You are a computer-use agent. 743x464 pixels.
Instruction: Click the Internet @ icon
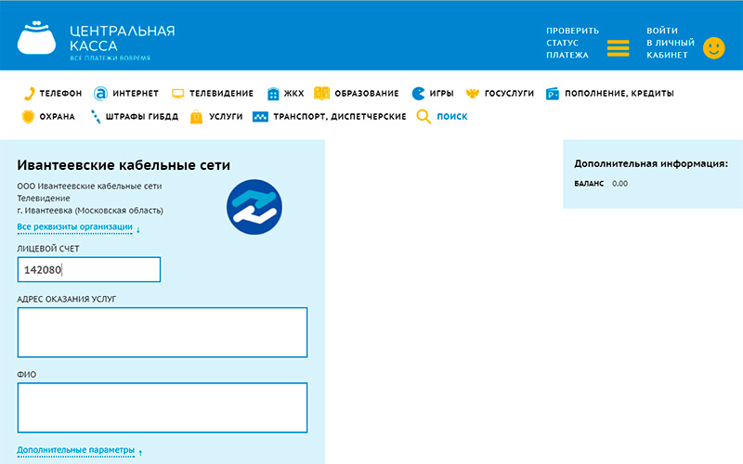click(x=100, y=94)
